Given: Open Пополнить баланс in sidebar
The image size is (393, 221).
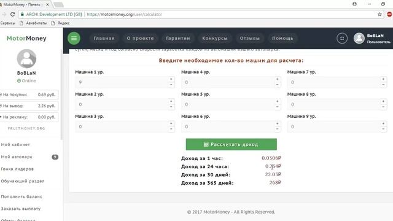Looking at the screenshot, I should click(21, 196).
